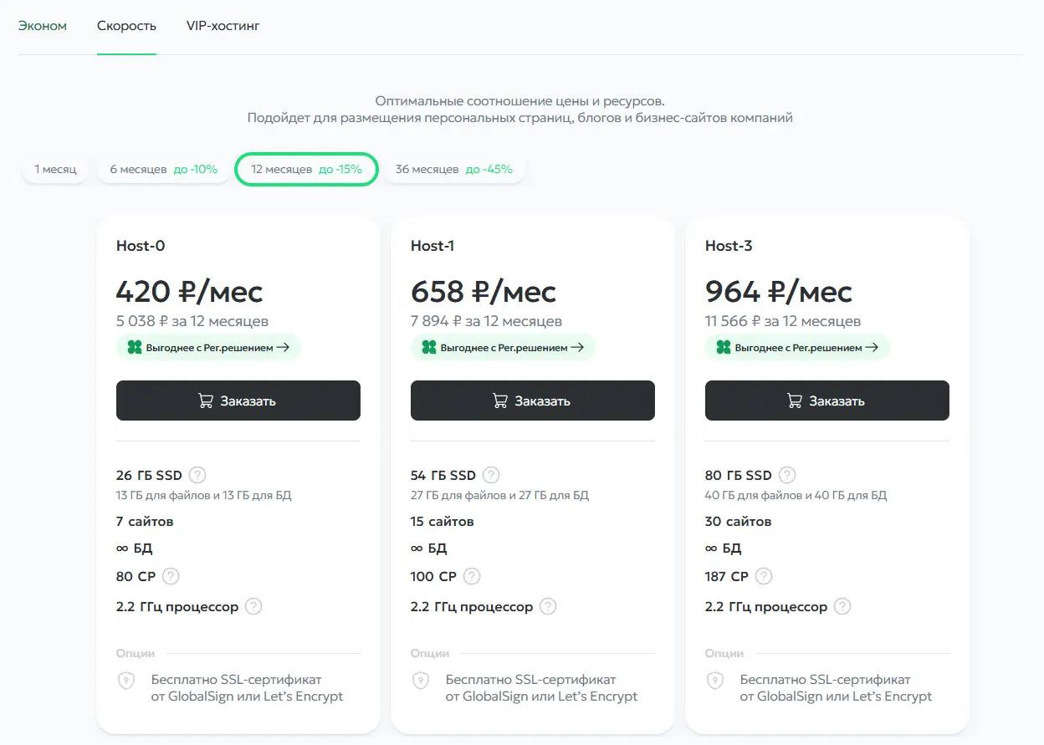Pick the 36 месяцев billing period

454,169
